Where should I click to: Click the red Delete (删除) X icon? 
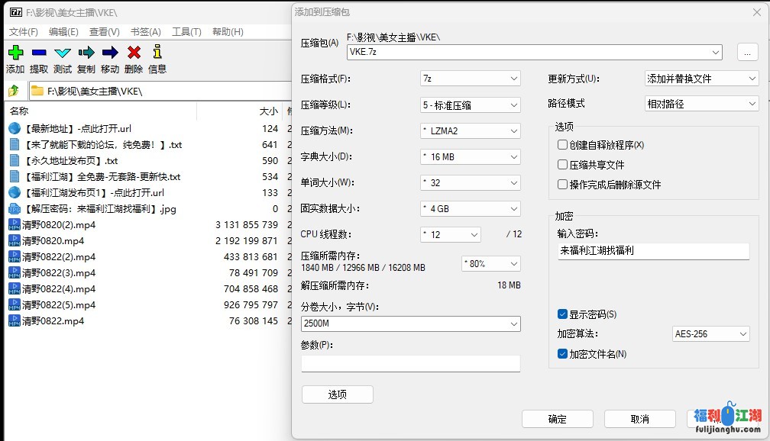click(134, 53)
